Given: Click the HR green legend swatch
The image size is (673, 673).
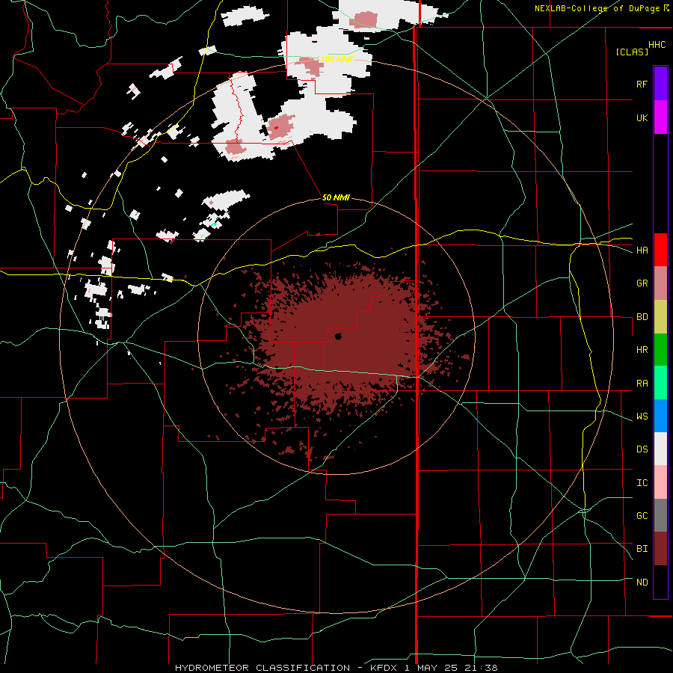Looking at the screenshot, I should (x=660, y=350).
